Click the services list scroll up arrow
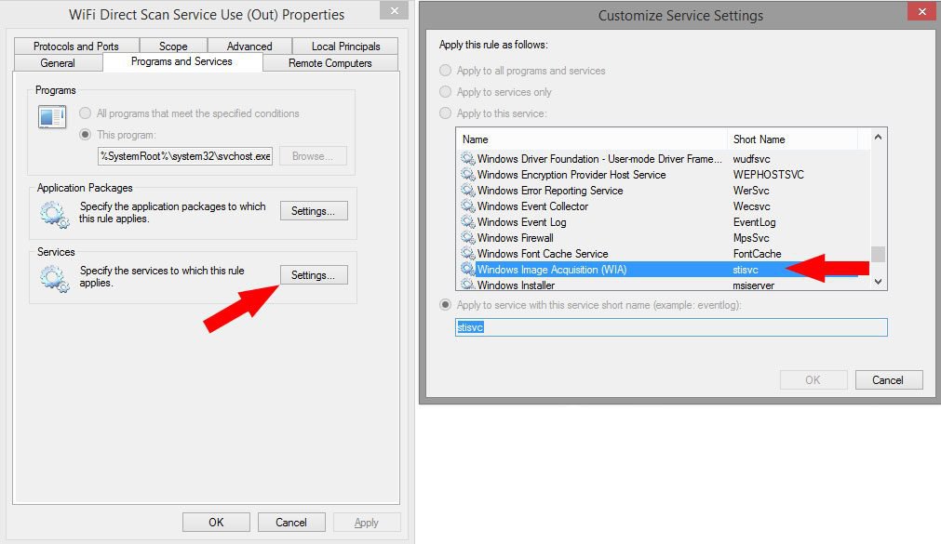This screenshot has width=941, height=544. (878, 138)
